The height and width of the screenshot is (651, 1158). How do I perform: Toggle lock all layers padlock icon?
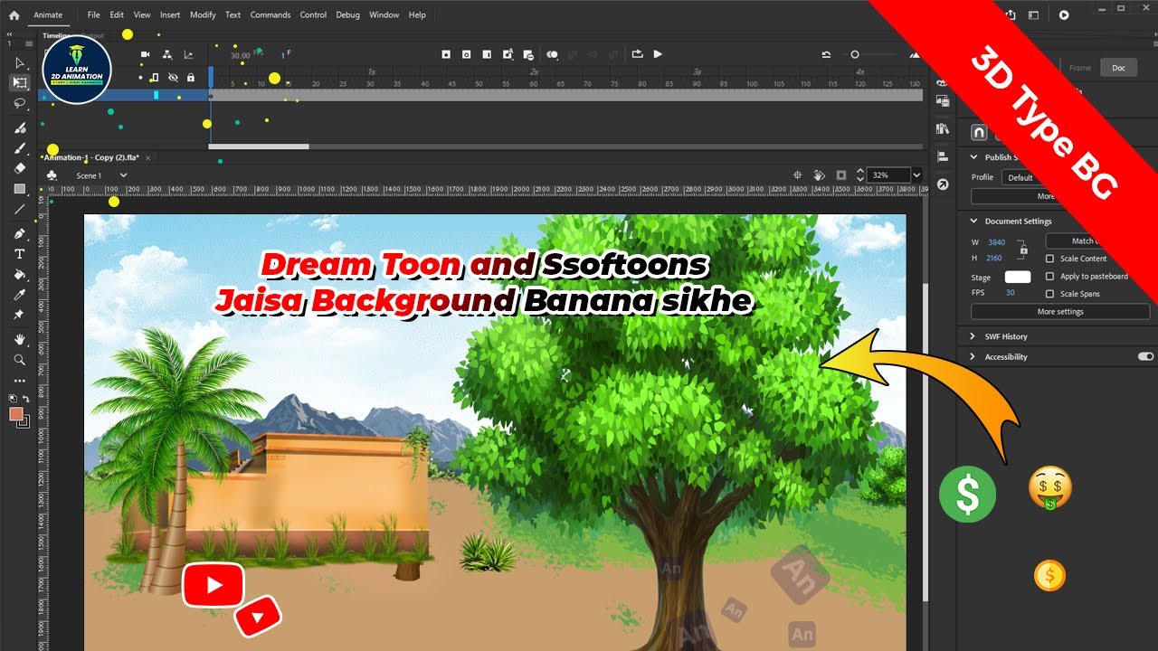tap(190, 78)
